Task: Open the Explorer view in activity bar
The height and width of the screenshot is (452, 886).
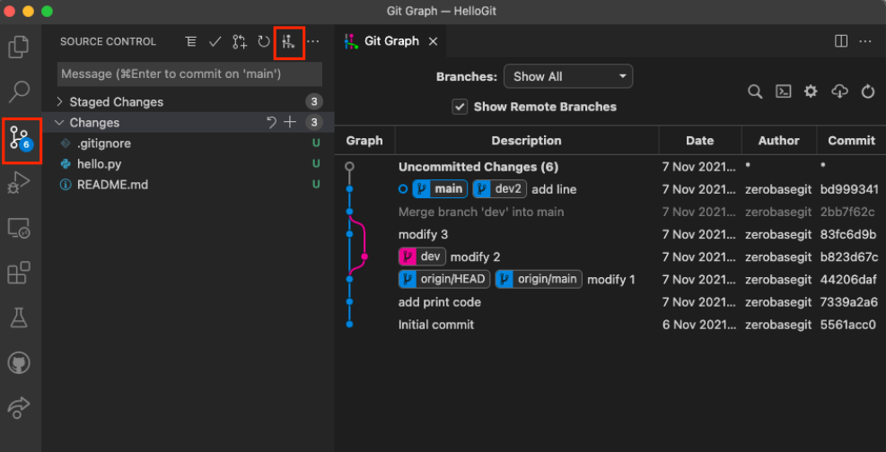Action: [x=20, y=47]
